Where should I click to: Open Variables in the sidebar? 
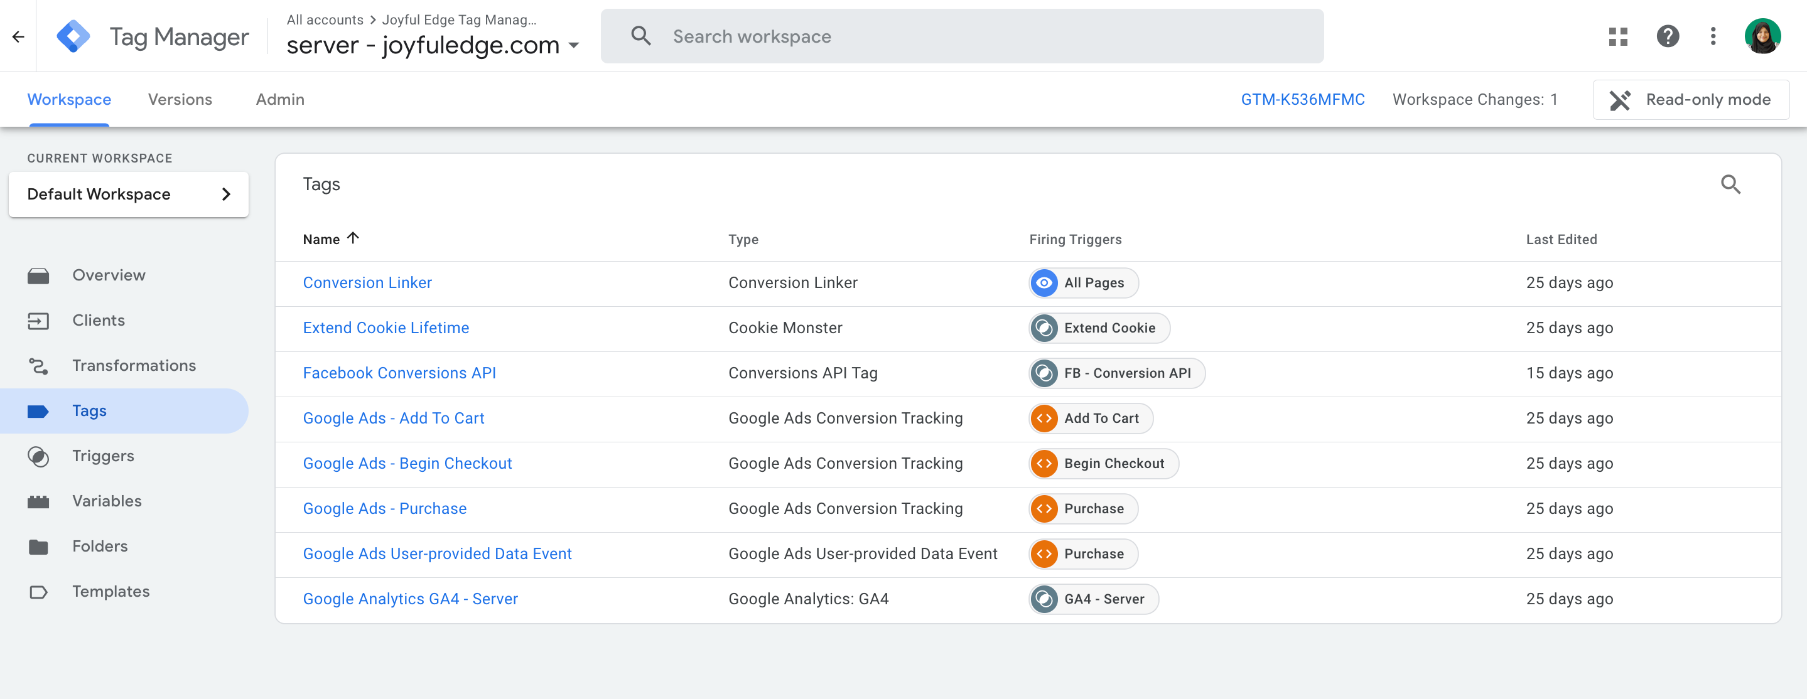coord(107,501)
